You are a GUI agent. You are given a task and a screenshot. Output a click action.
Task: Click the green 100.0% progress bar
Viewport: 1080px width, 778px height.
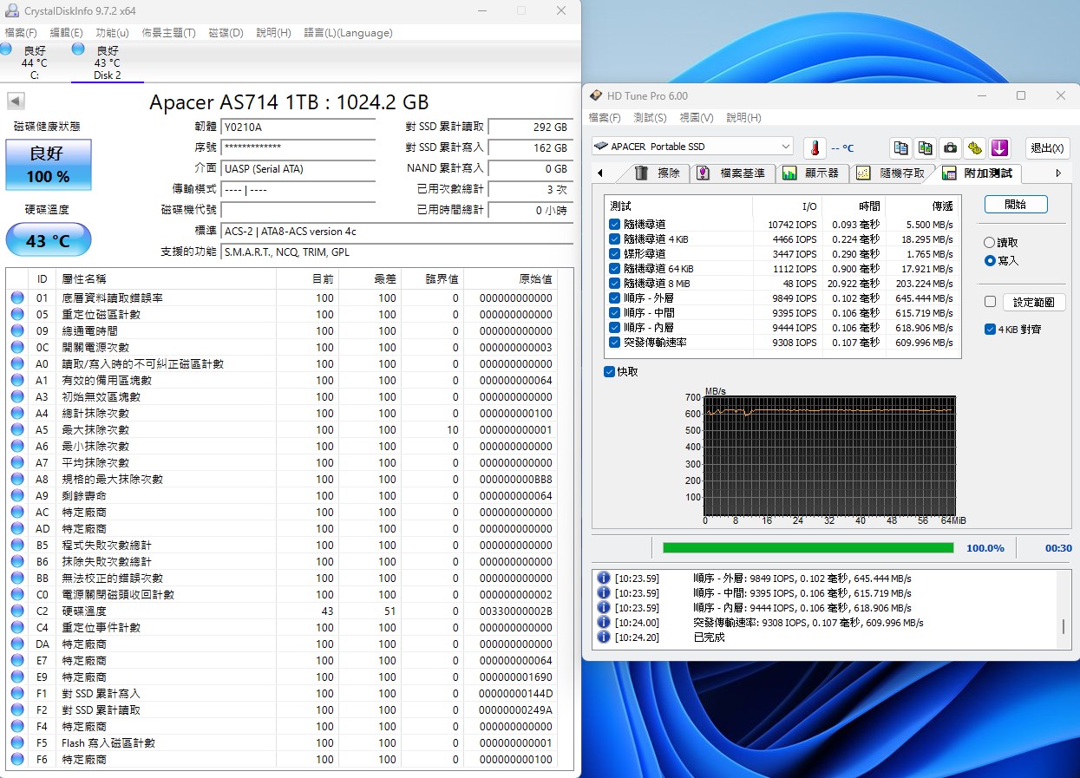(807, 547)
